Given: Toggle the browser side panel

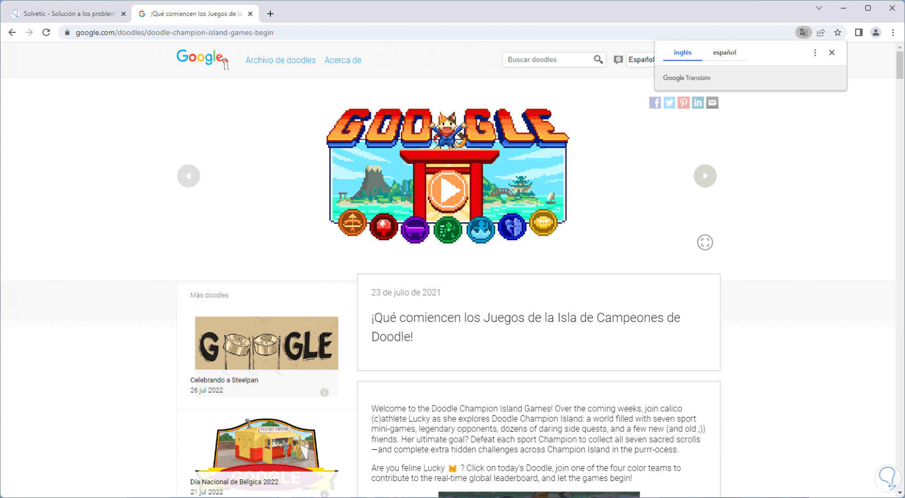Looking at the screenshot, I should [x=859, y=32].
